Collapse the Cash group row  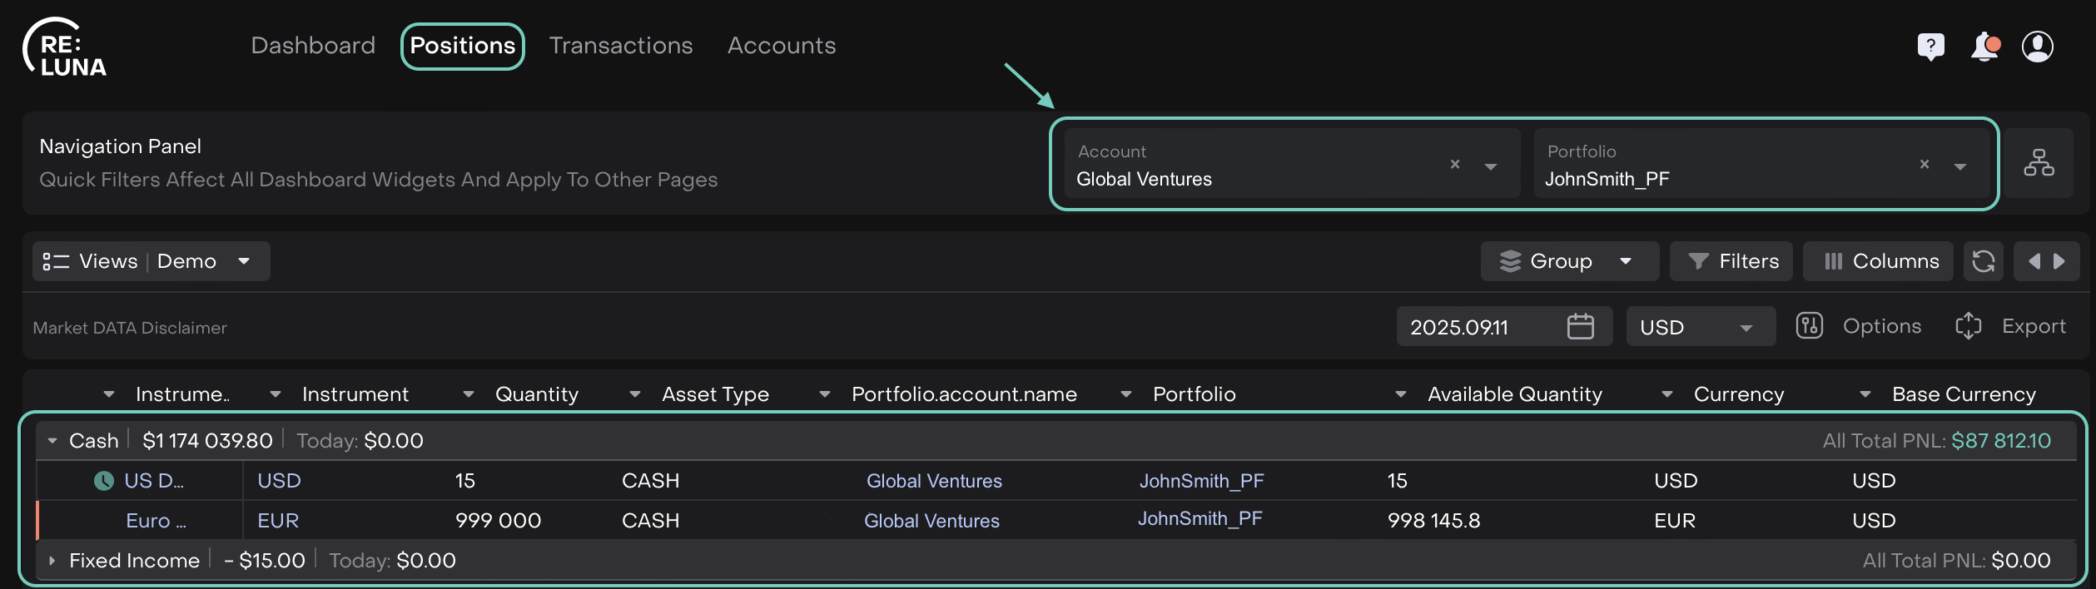52,441
